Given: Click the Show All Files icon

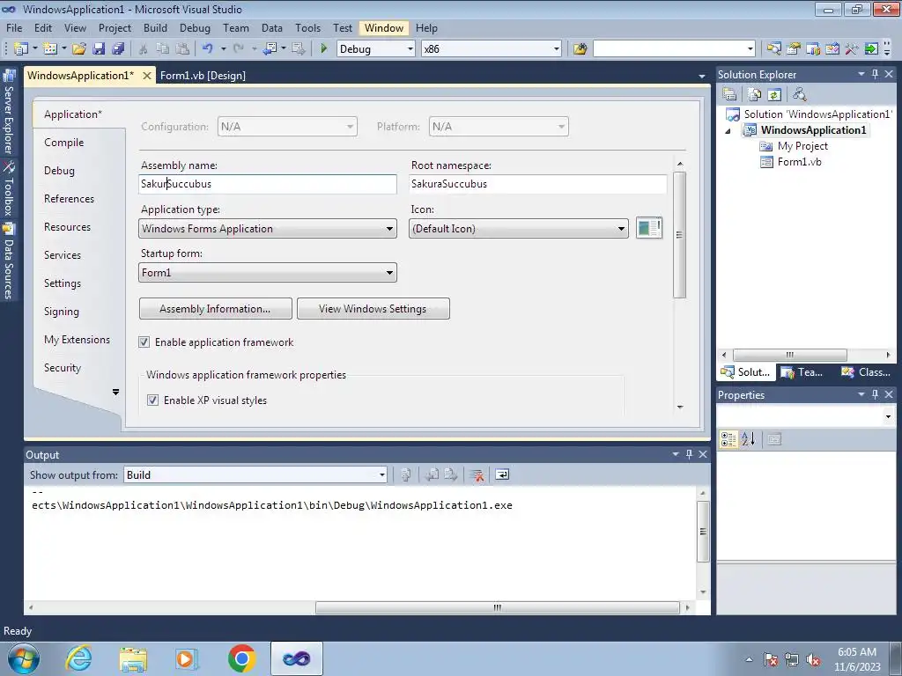Looking at the screenshot, I should [755, 94].
